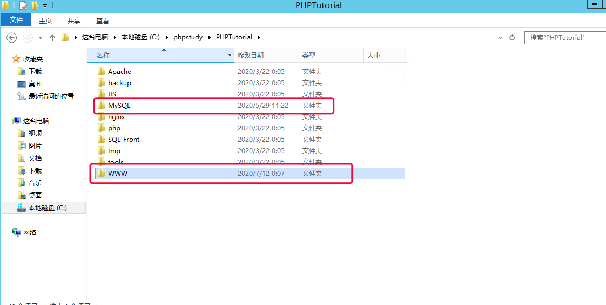Viewport: 606px width, 305px height.
Task: Click the Network icon in sidebar
Action: 16,233
